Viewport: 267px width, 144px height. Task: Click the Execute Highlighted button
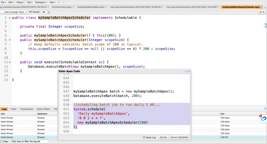click(x=179, y=137)
